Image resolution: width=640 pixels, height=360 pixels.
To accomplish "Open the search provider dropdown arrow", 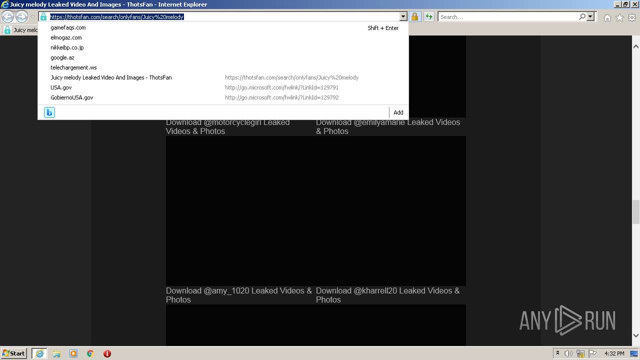I will (590, 17).
